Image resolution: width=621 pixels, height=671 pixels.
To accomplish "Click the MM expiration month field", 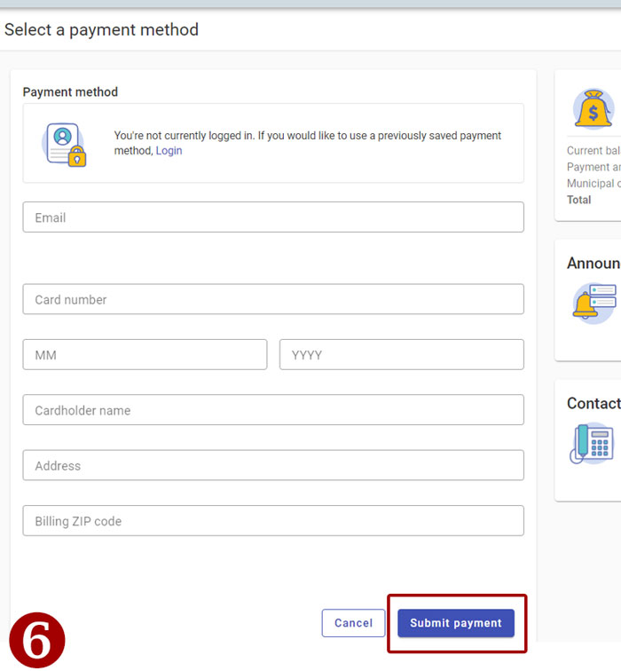I will tap(145, 355).
